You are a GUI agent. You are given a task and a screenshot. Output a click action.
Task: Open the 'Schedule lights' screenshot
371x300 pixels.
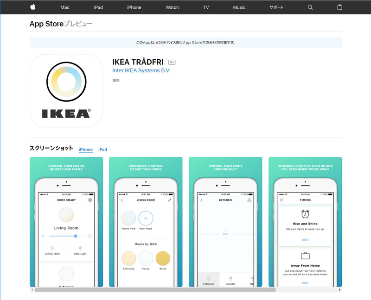coord(305,222)
